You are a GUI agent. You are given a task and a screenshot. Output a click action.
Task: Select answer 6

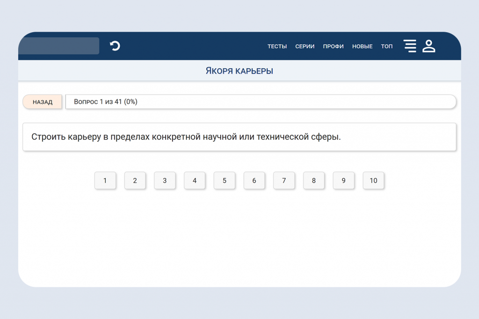[254, 181]
